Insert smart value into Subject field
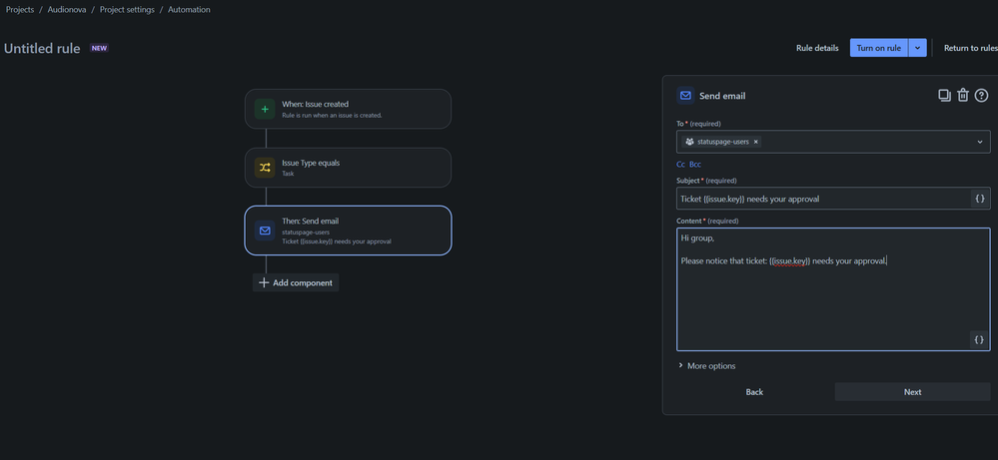 (980, 199)
